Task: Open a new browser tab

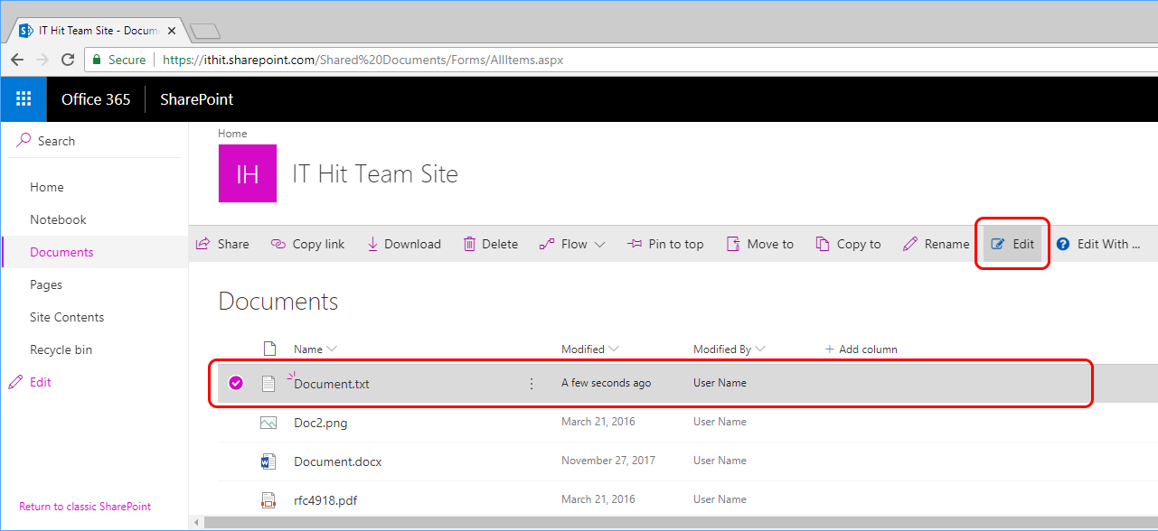Action: pos(206,31)
